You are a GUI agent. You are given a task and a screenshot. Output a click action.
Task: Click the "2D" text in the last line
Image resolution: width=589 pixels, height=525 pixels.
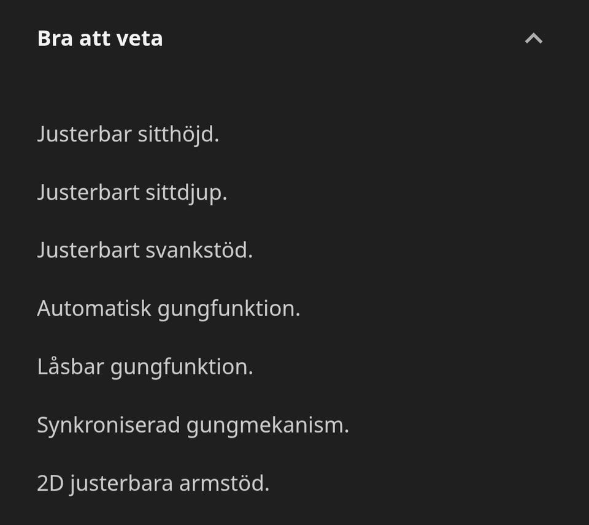(50, 483)
